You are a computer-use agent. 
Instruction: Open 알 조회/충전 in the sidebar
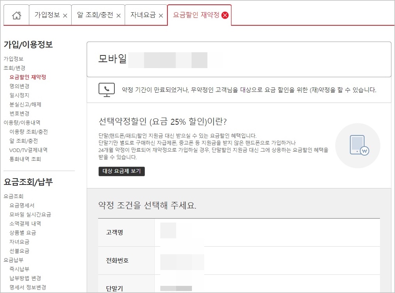coord(24,141)
